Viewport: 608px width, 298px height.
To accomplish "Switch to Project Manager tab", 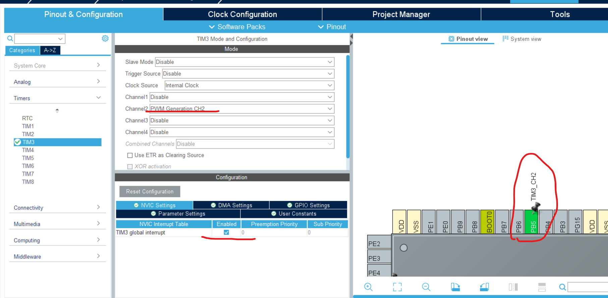I will 401,14.
